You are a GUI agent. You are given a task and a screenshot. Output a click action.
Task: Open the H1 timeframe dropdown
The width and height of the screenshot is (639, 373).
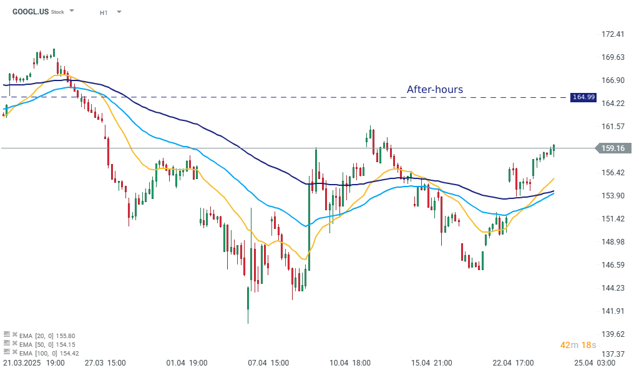point(118,11)
